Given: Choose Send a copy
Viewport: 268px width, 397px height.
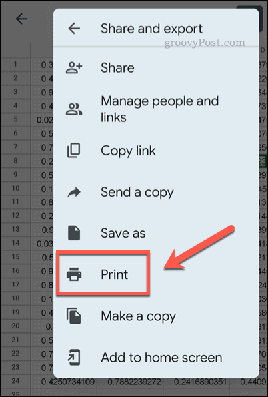Looking at the screenshot, I should [156, 192].
